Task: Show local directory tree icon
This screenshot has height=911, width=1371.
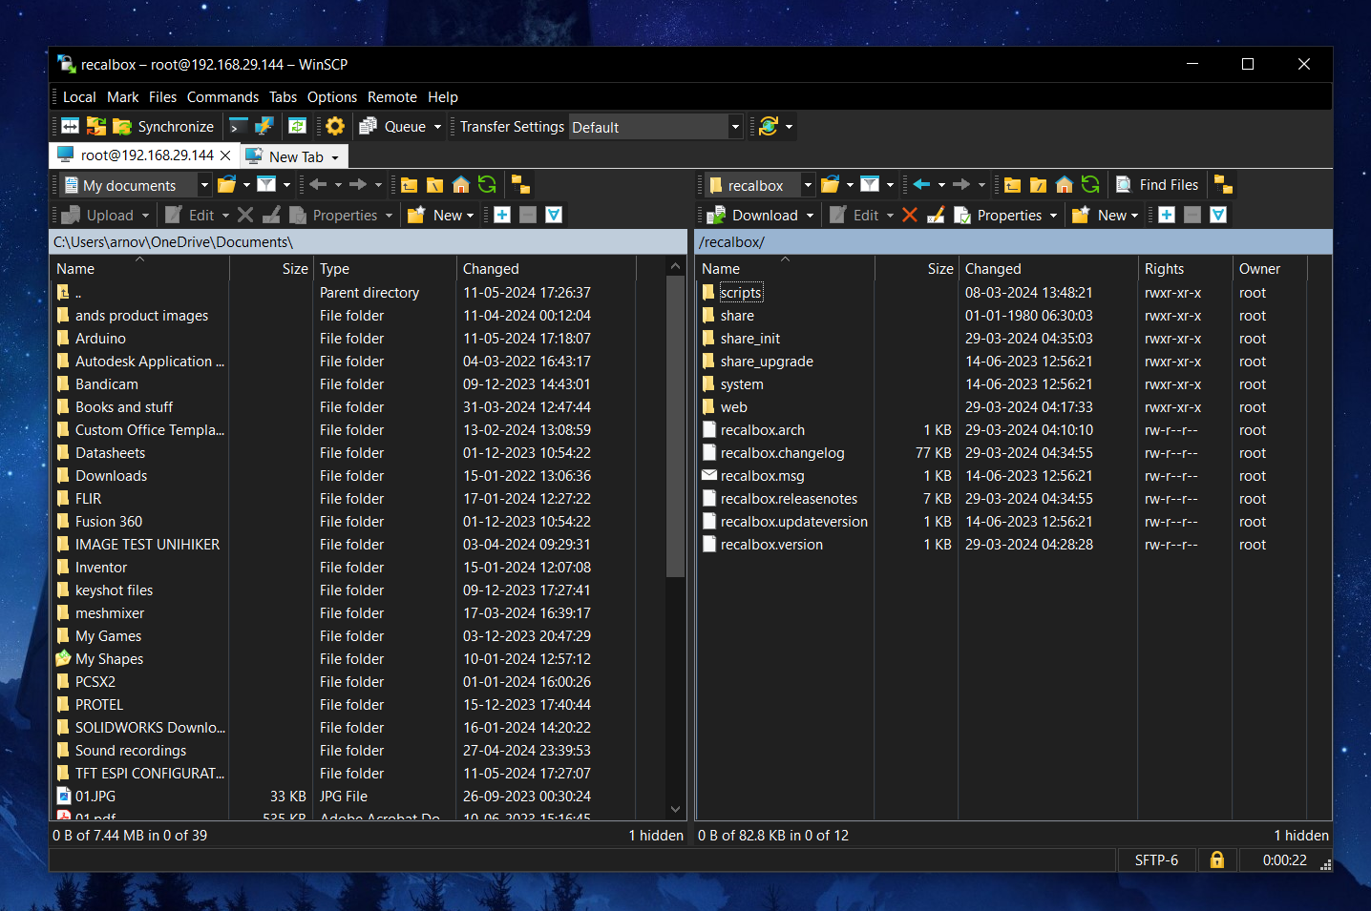Action: (521, 185)
